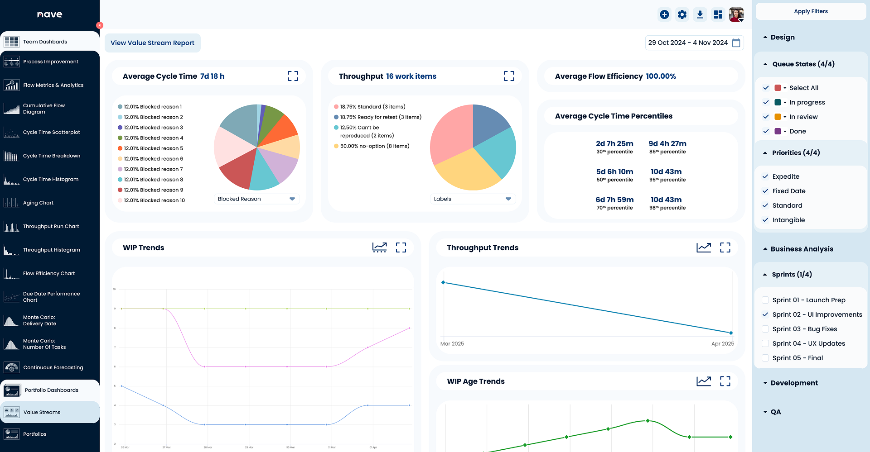Click the plus add icon in top toolbar
This screenshot has height=452, width=870.
pos(664,14)
